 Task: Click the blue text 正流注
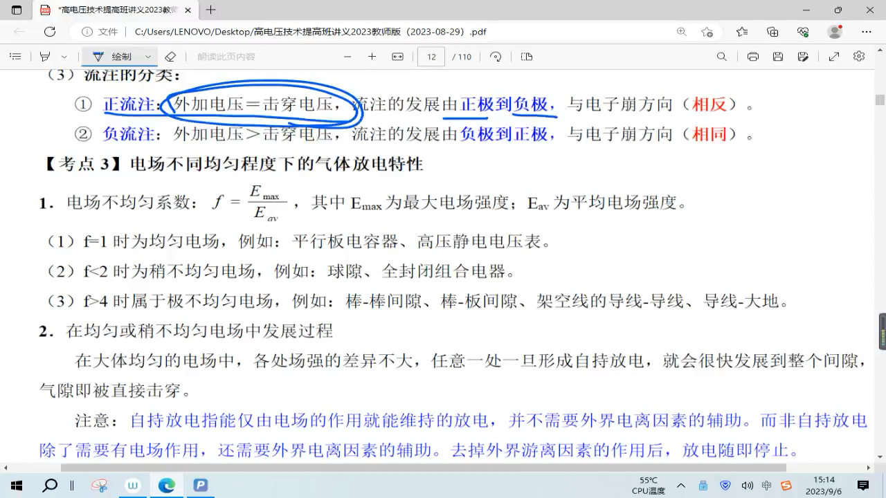(129, 104)
